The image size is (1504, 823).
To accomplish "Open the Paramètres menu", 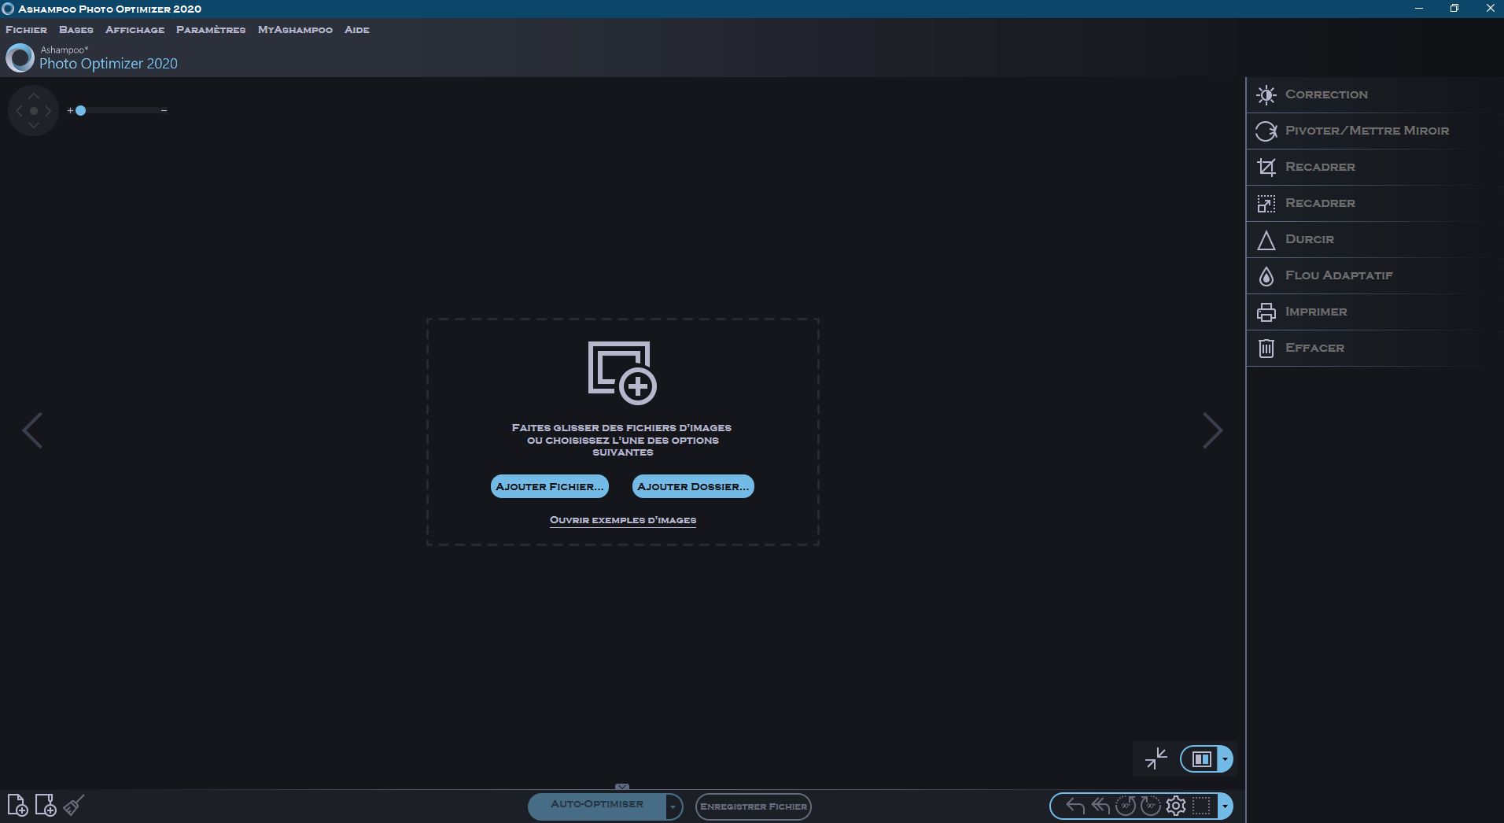I will pos(211,30).
